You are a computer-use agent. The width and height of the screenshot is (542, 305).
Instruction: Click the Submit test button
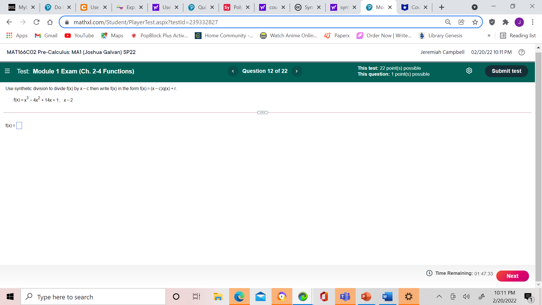coord(506,71)
